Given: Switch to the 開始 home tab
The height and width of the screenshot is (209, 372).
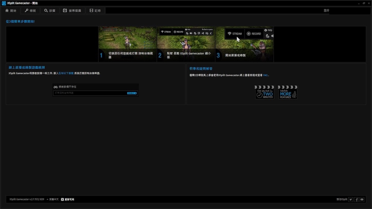Looking at the screenshot, I should pos(11,11).
